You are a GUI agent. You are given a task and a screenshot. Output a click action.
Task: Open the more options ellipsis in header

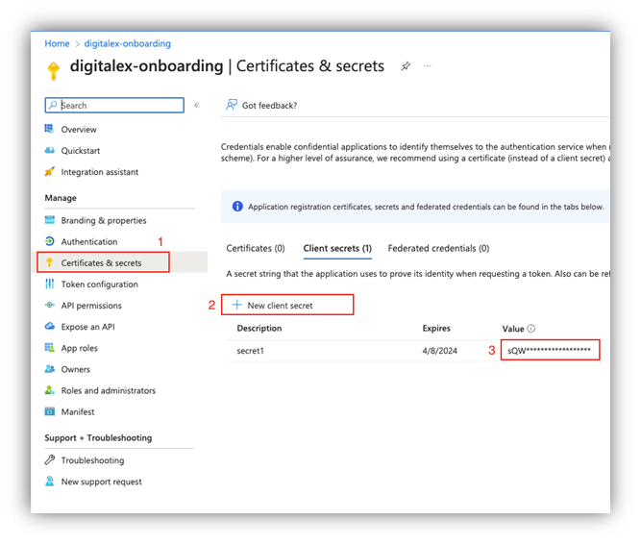[427, 66]
